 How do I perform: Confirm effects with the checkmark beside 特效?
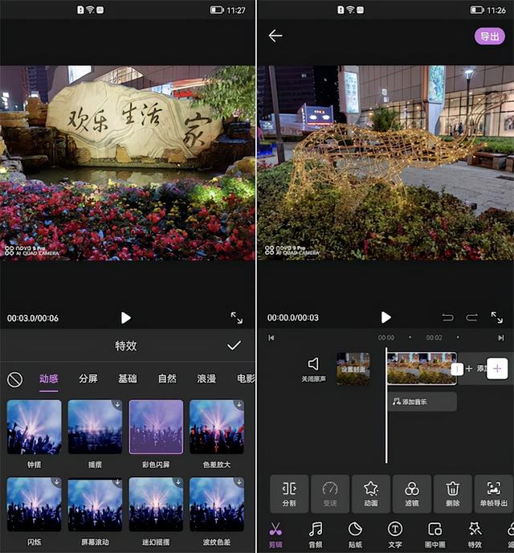pos(234,346)
